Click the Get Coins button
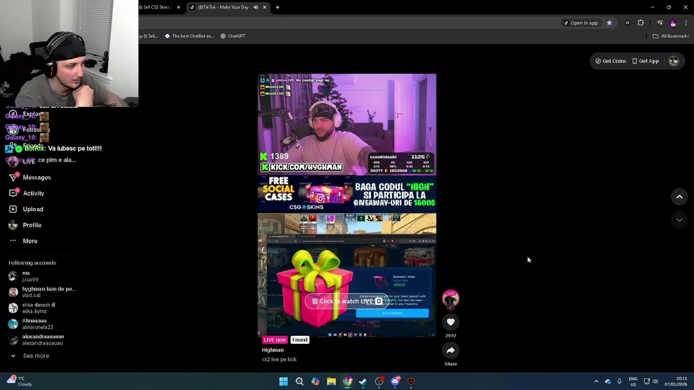This screenshot has height=390, width=694. tap(611, 61)
